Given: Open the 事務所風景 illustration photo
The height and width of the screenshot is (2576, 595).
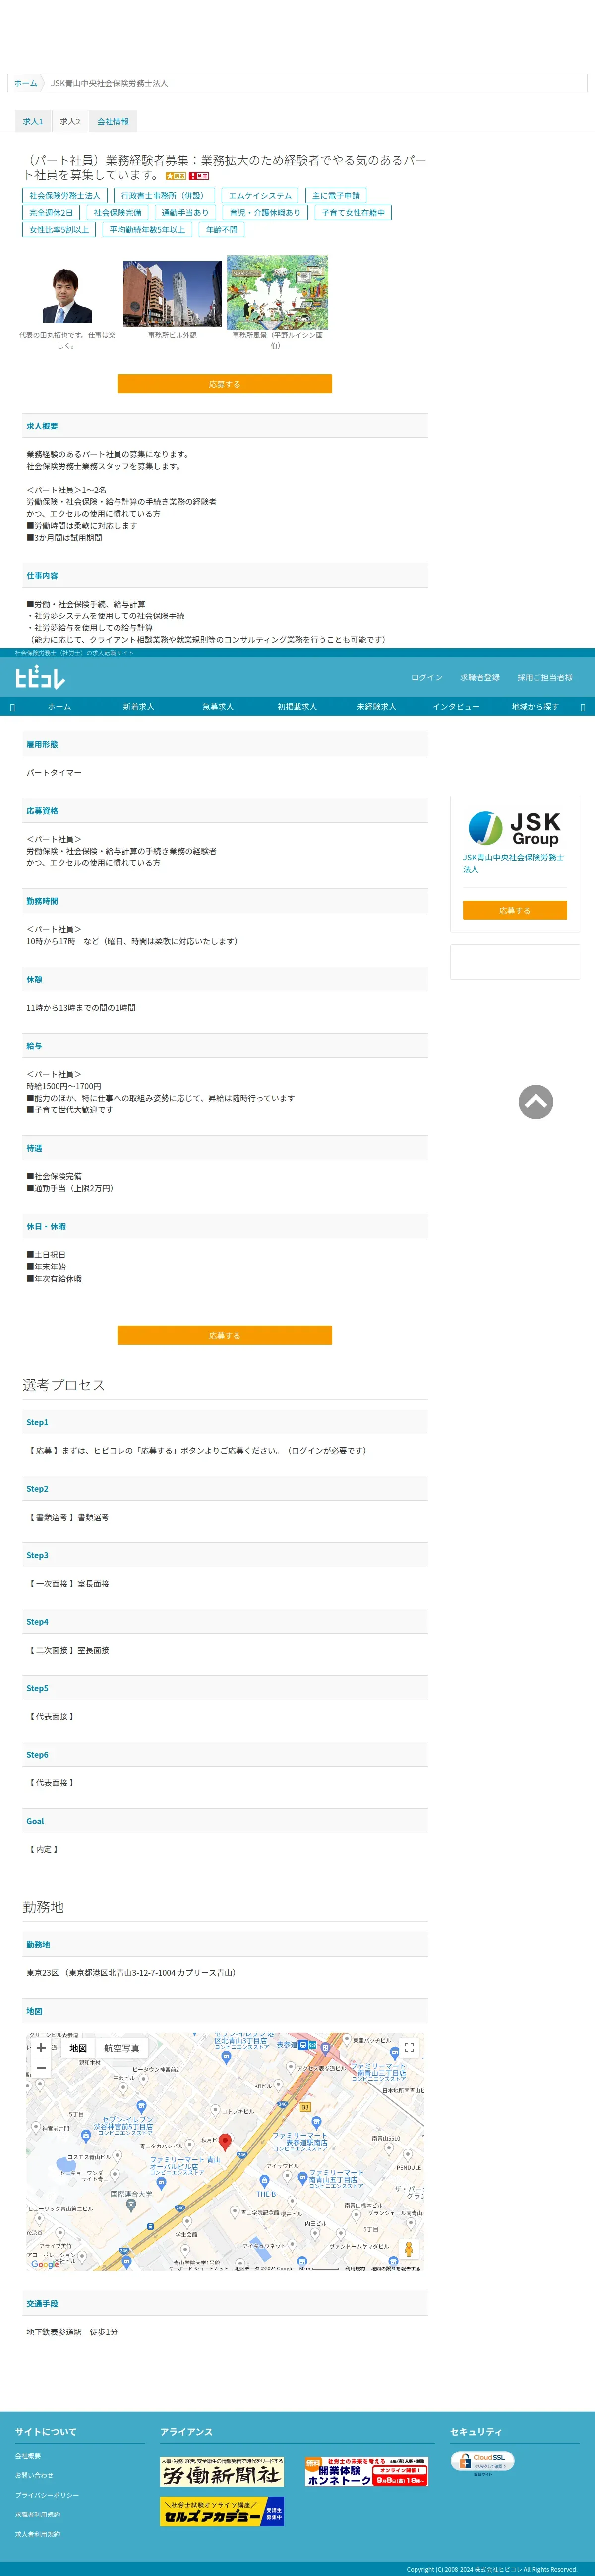Looking at the screenshot, I should click(277, 292).
